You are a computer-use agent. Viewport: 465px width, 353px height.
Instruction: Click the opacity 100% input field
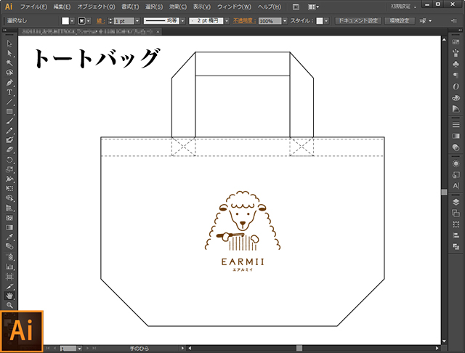pos(270,21)
